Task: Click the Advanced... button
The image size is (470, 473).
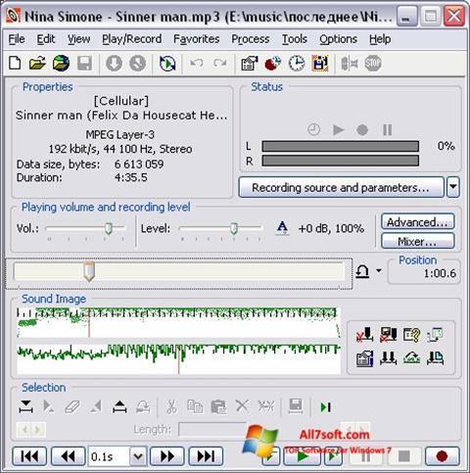Action: point(418,222)
